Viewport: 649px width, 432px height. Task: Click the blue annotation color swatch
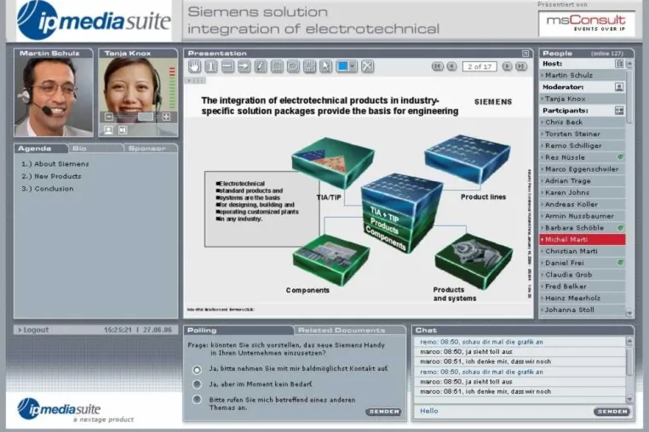pyautogui.click(x=343, y=66)
